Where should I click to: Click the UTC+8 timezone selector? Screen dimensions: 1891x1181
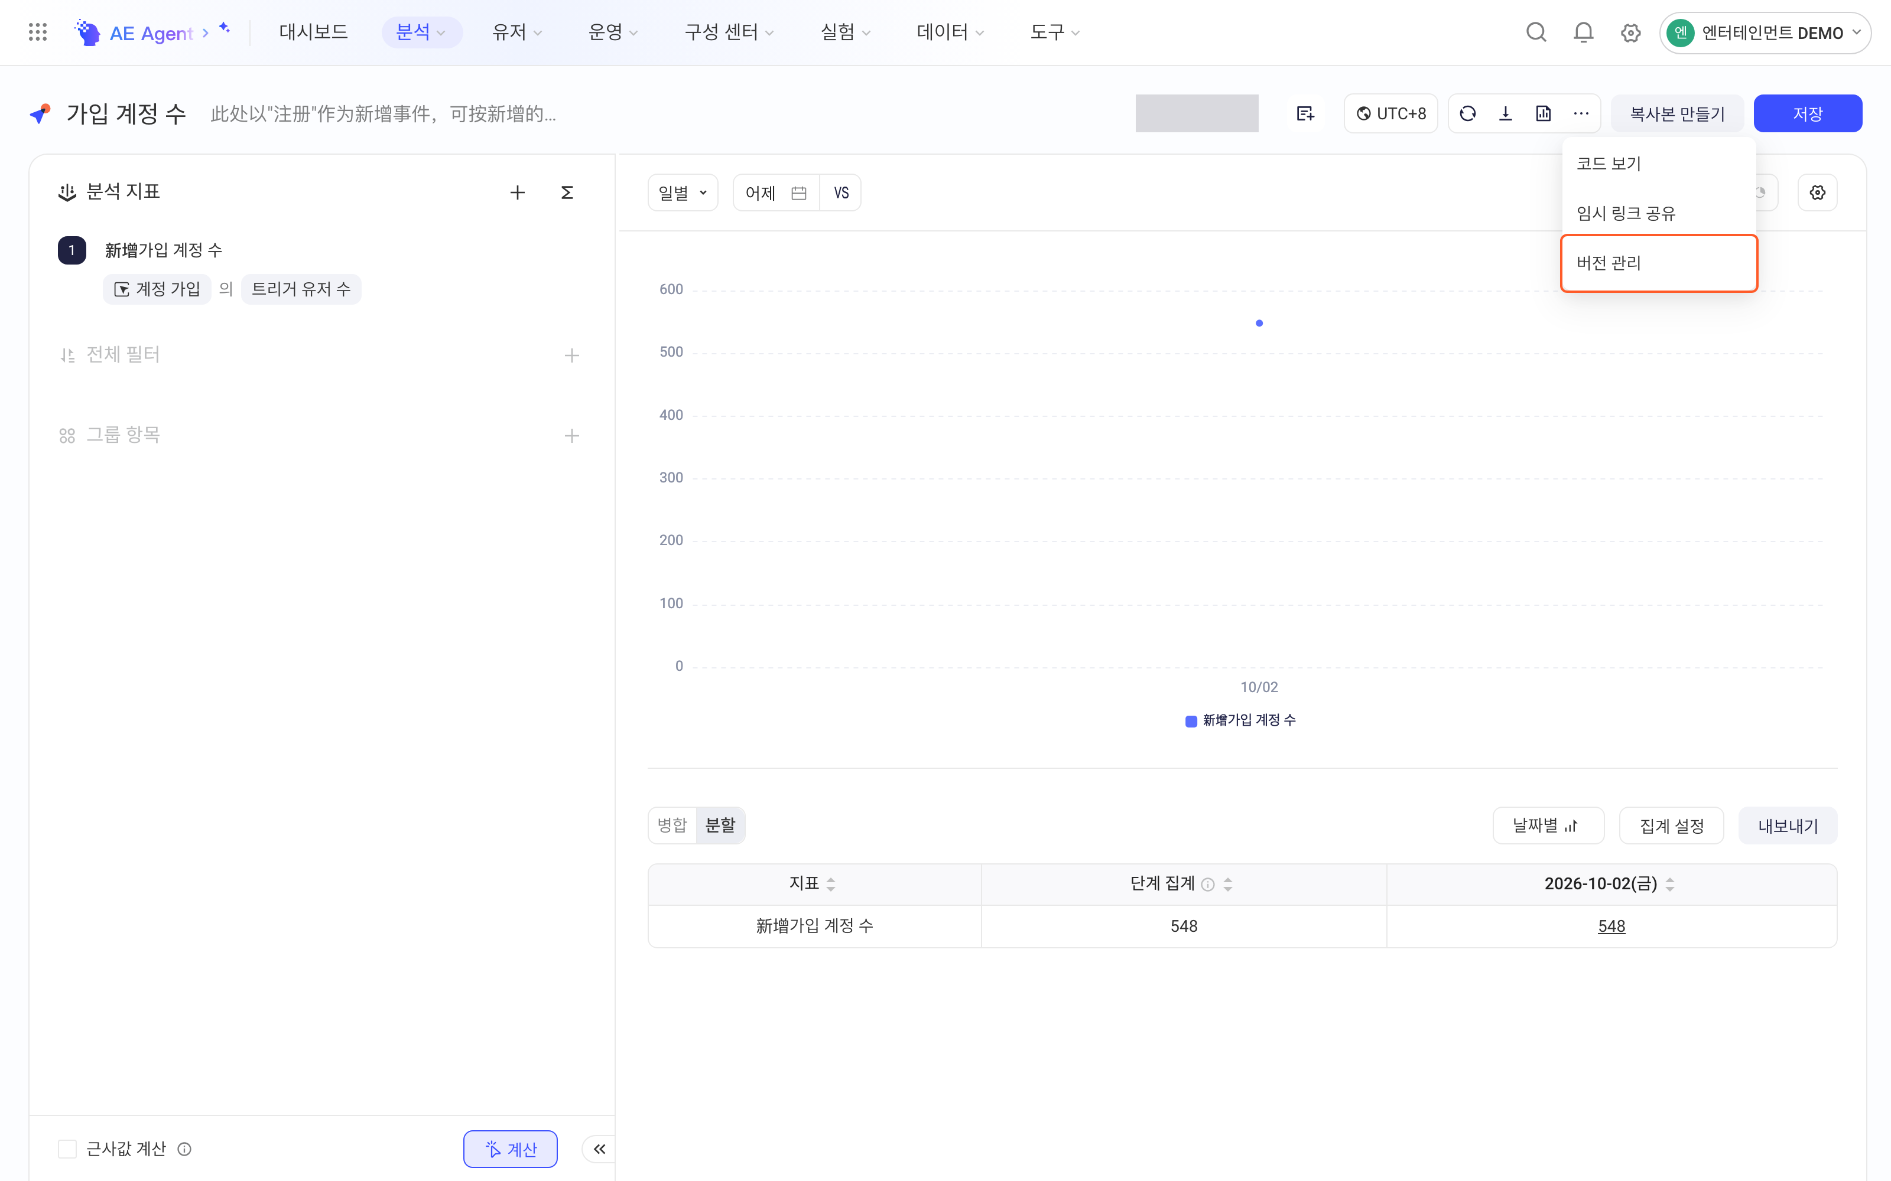coord(1391,114)
